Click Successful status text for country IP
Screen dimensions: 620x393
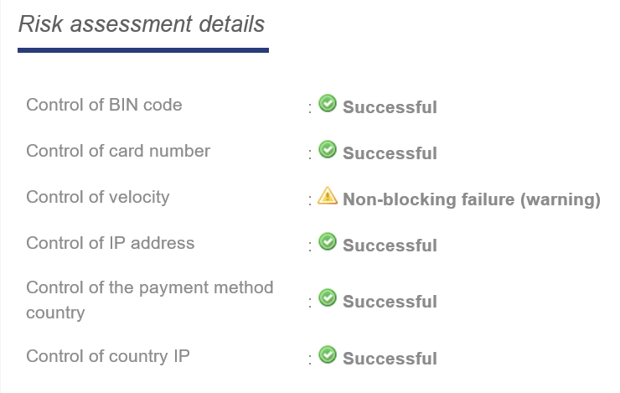(390, 358)
